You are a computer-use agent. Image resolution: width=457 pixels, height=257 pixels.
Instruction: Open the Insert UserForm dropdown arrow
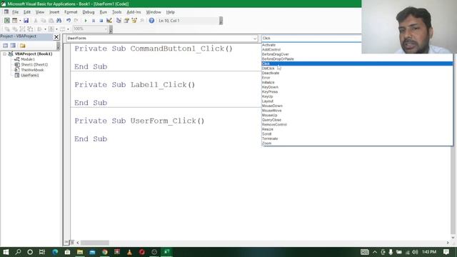(20, 21)
